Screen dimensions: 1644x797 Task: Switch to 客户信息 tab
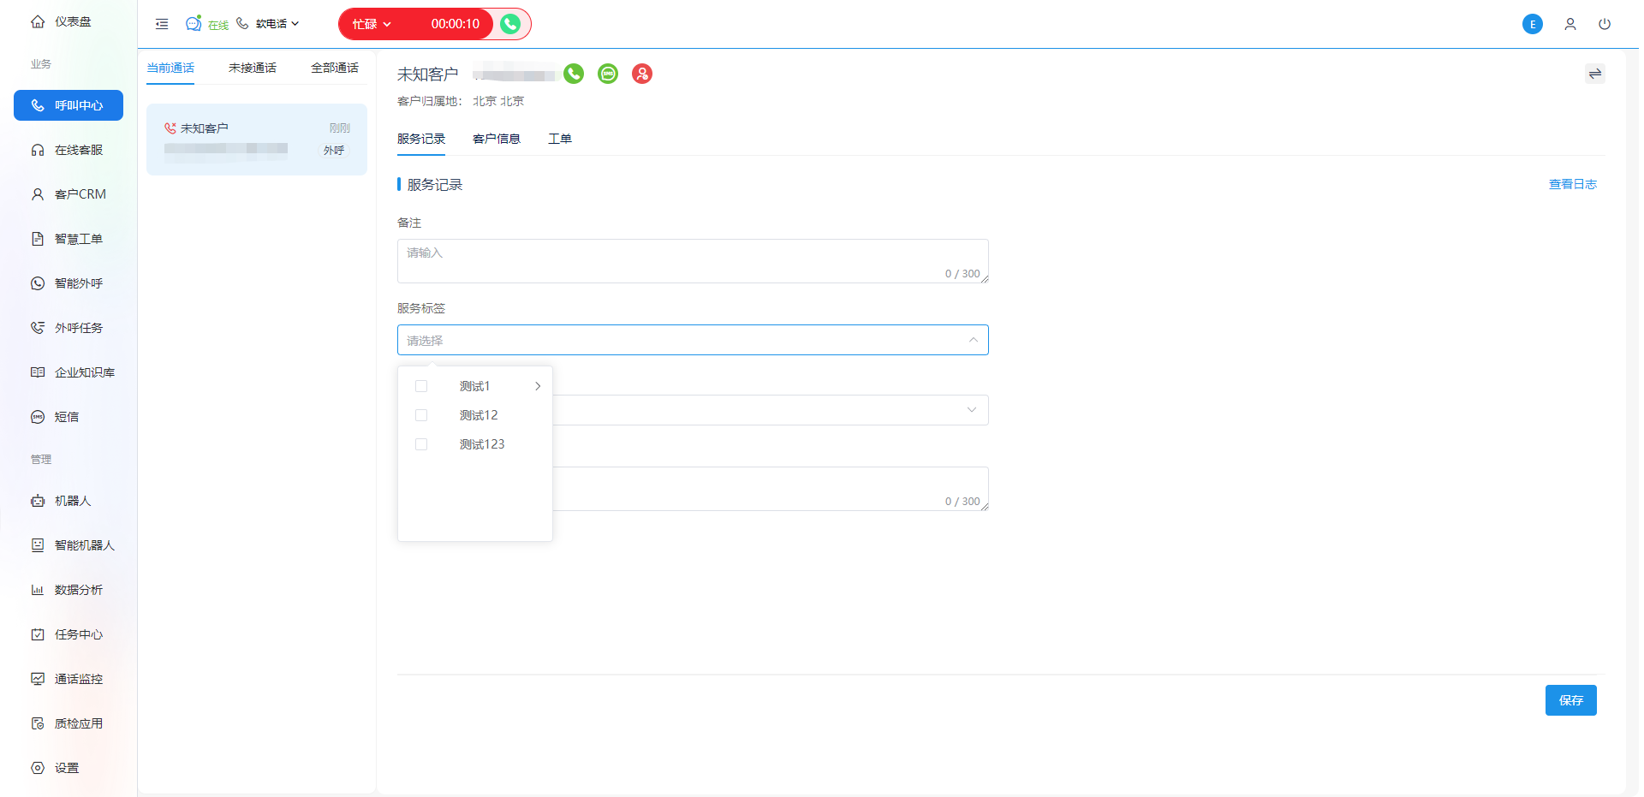pyautogui.click(x=497, y=139)
